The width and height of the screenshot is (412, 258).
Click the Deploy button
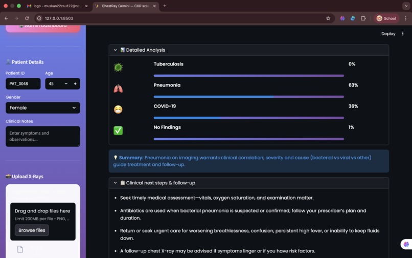[x=388, y=34]
